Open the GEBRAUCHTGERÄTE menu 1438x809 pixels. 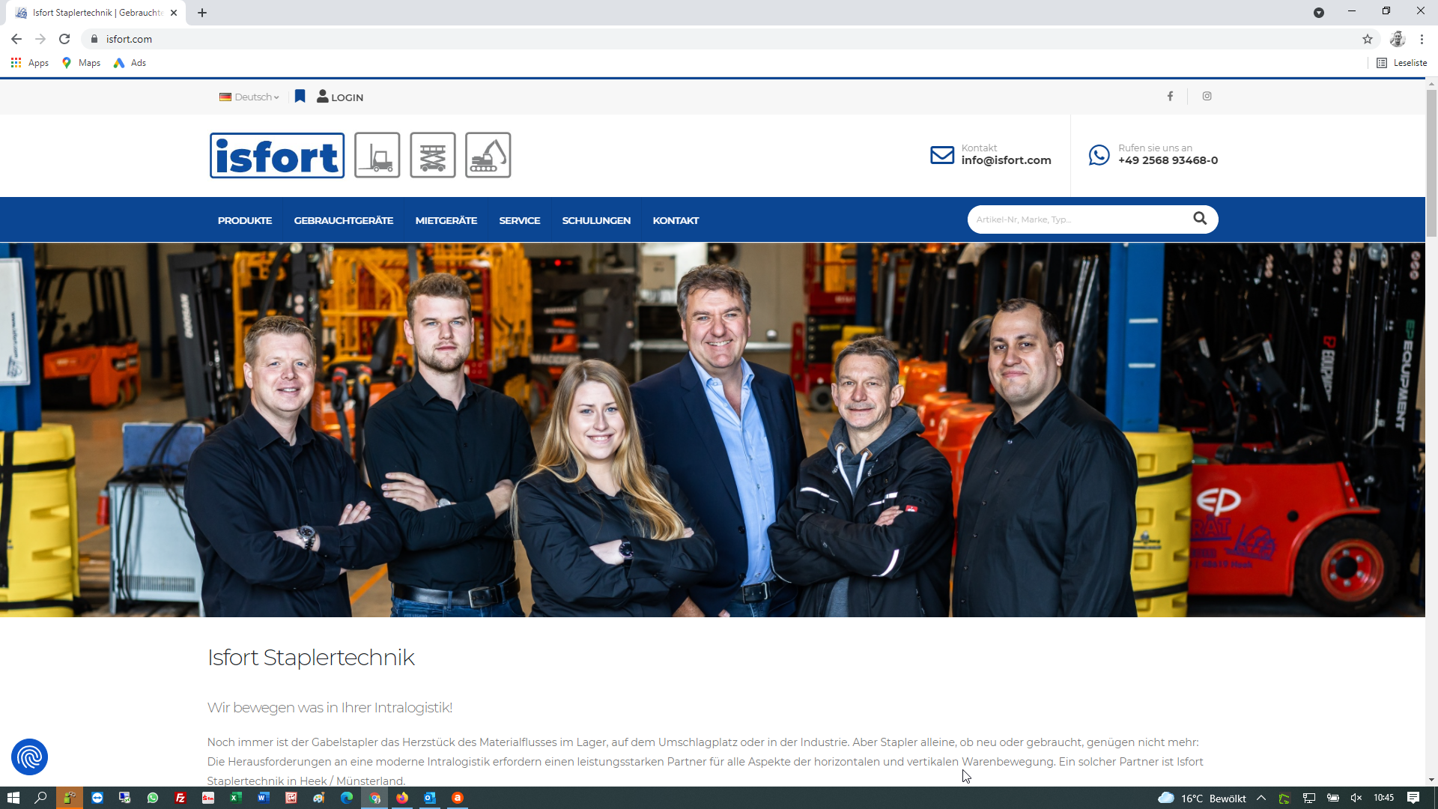tap(344, 220)
